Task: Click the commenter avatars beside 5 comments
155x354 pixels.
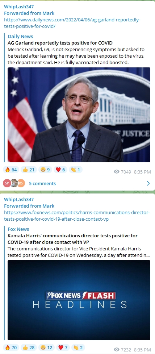Action: point(14,183)
